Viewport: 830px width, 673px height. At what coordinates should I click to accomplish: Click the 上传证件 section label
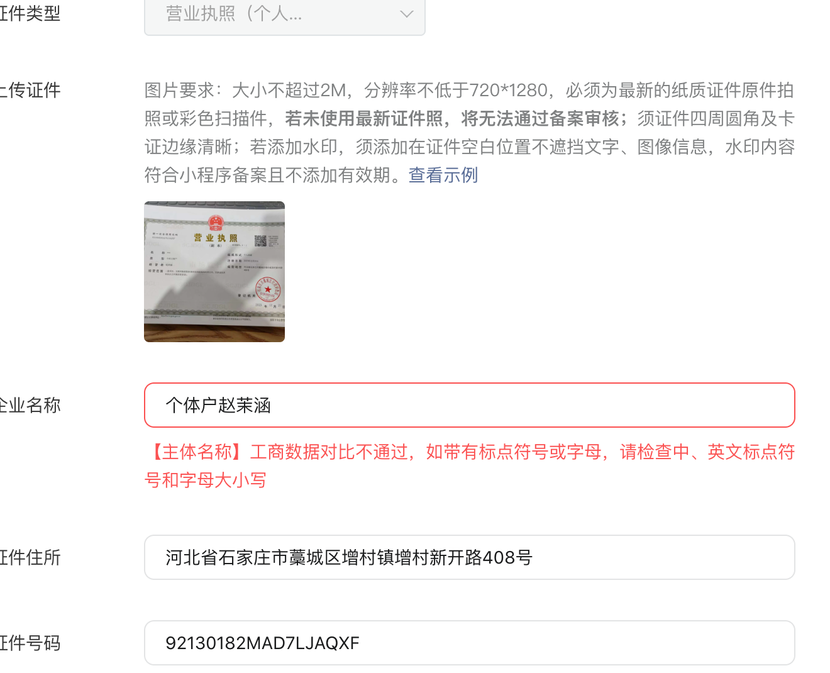(30, 90)
